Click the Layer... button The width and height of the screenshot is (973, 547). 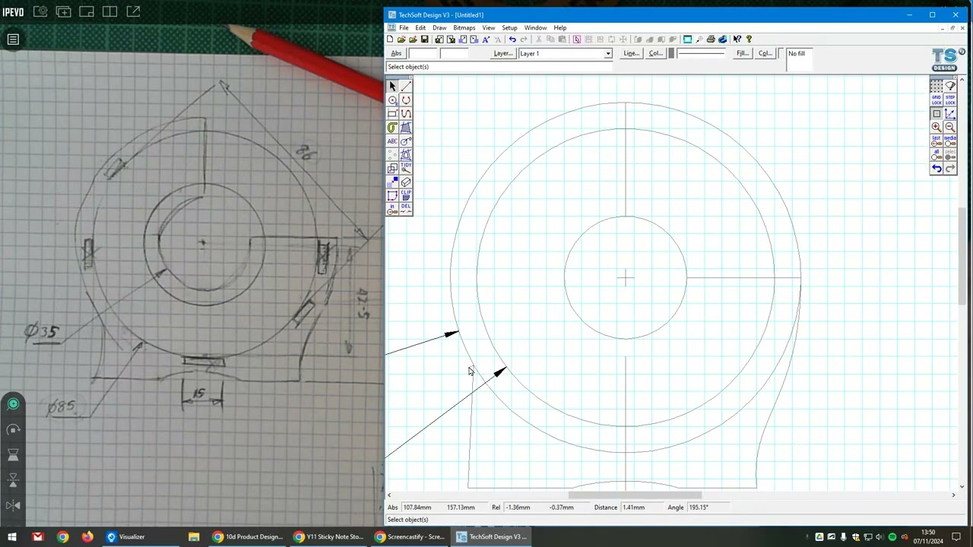[x=502, y=54]
